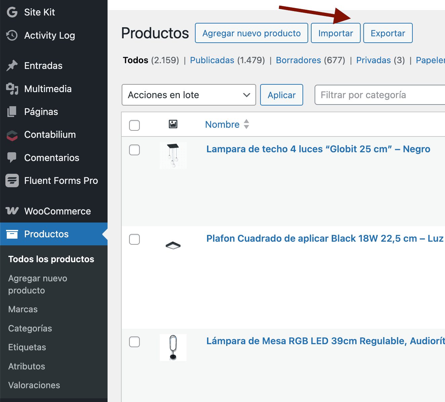This screenshot has height=402, width=445.
Task: Open the Filtrar por categoría selector
Action: [379, 95]
